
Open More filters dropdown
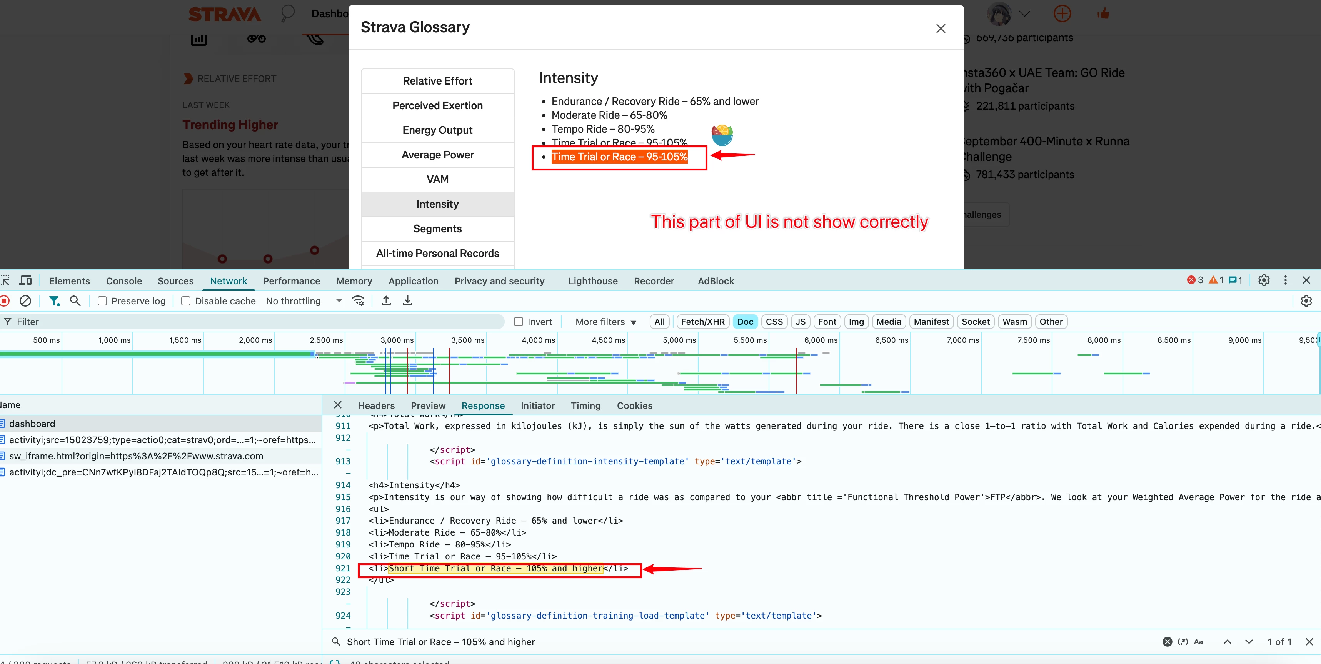click(x=605, y=322)
